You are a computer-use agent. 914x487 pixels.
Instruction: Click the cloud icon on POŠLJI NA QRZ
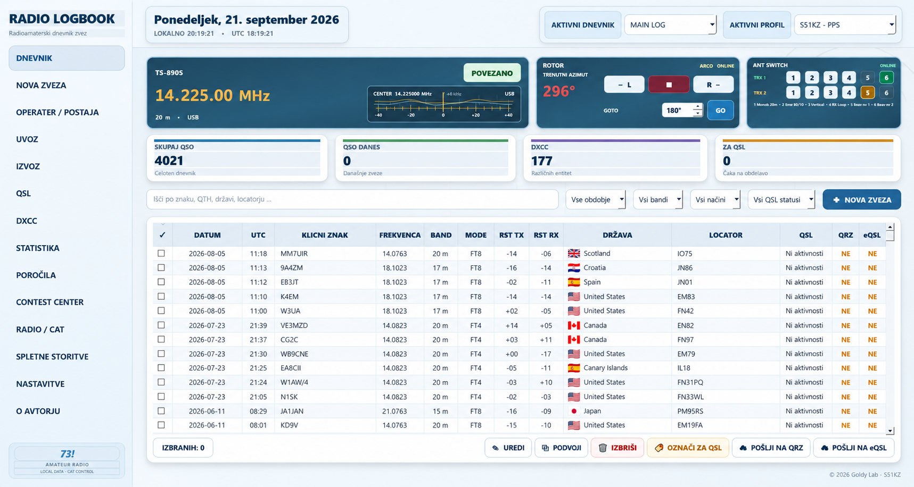743,448
